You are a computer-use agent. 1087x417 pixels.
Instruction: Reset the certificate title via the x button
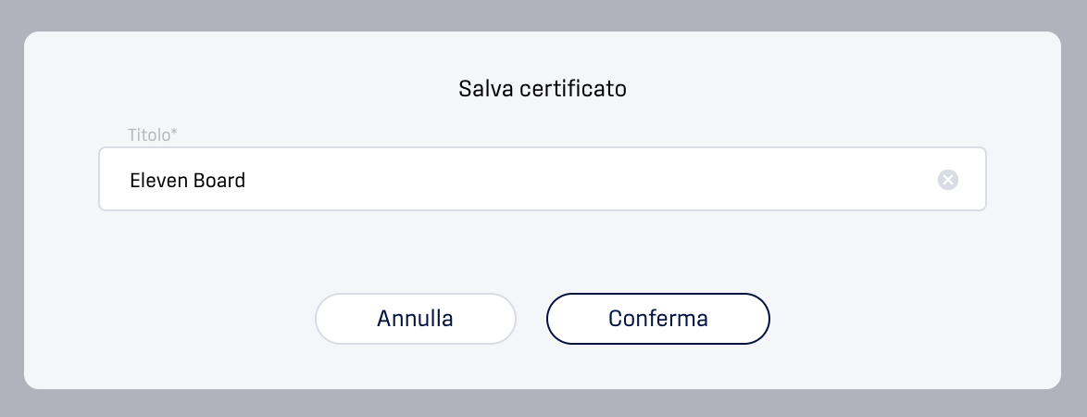pos(948,180)
